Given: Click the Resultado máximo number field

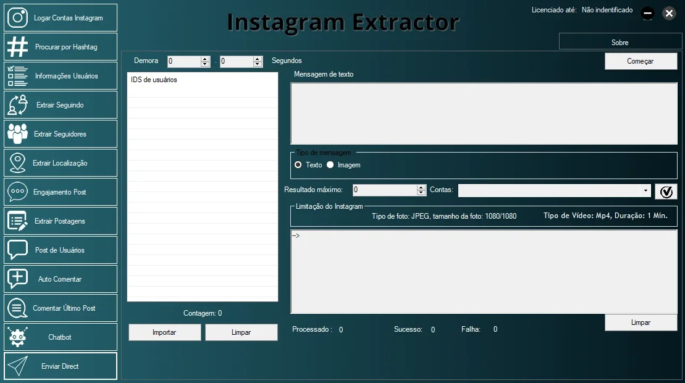Looking at the screenshot, I should coord(385,190).
